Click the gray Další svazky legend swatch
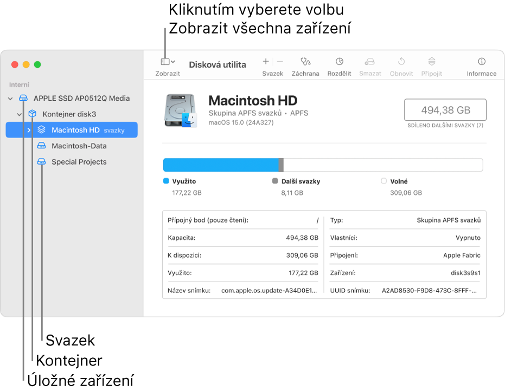 pyautogui.click(x=275, y=181)
